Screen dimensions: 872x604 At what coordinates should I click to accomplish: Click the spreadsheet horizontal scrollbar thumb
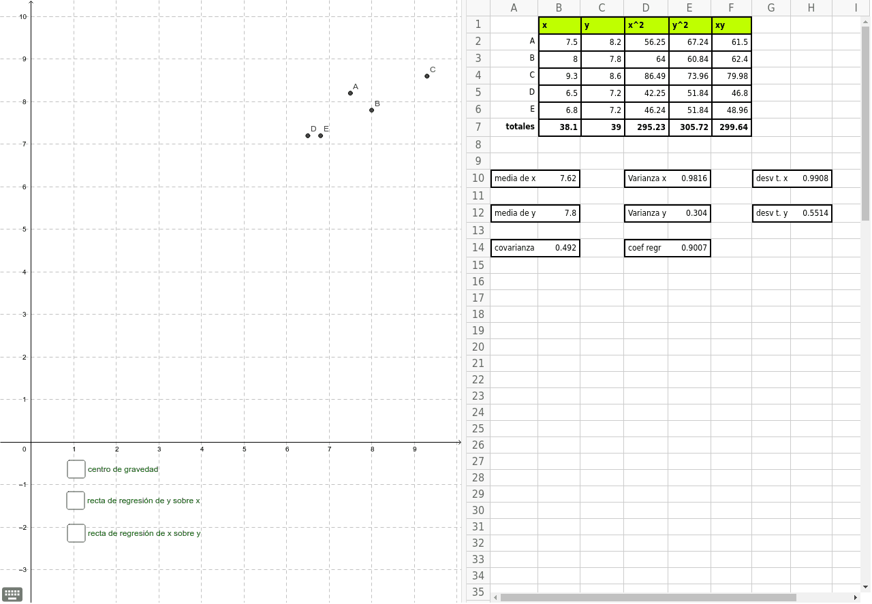648,597
